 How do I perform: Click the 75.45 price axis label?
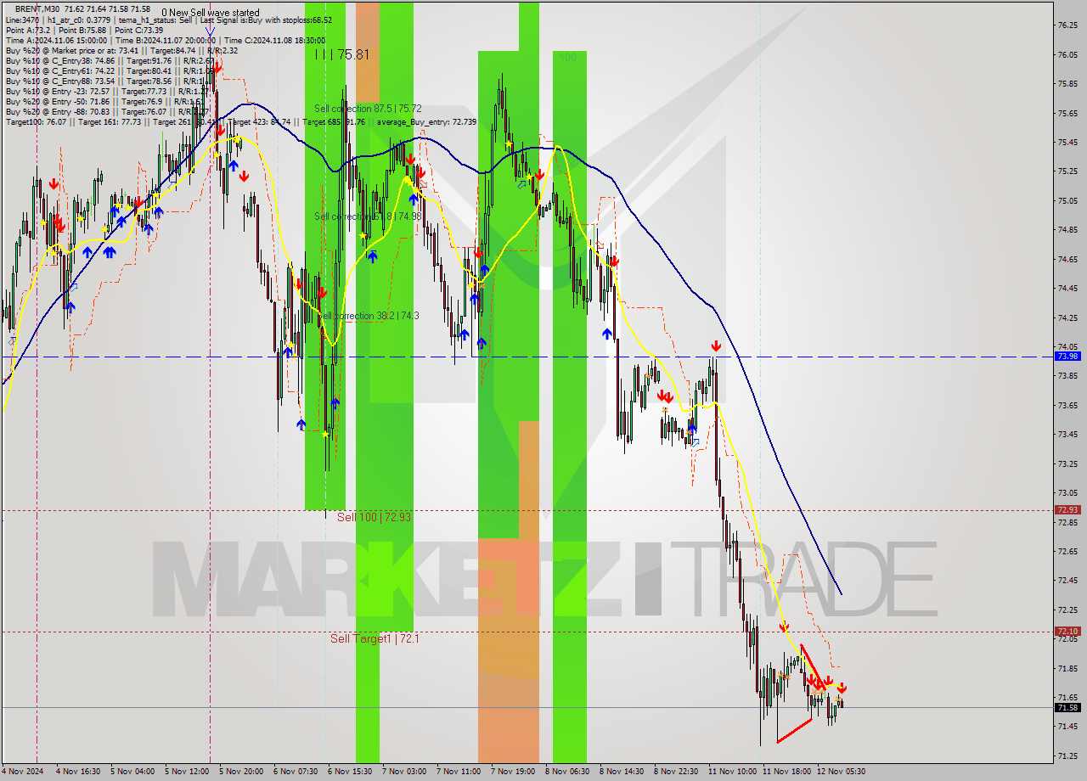click(1067, 143)
